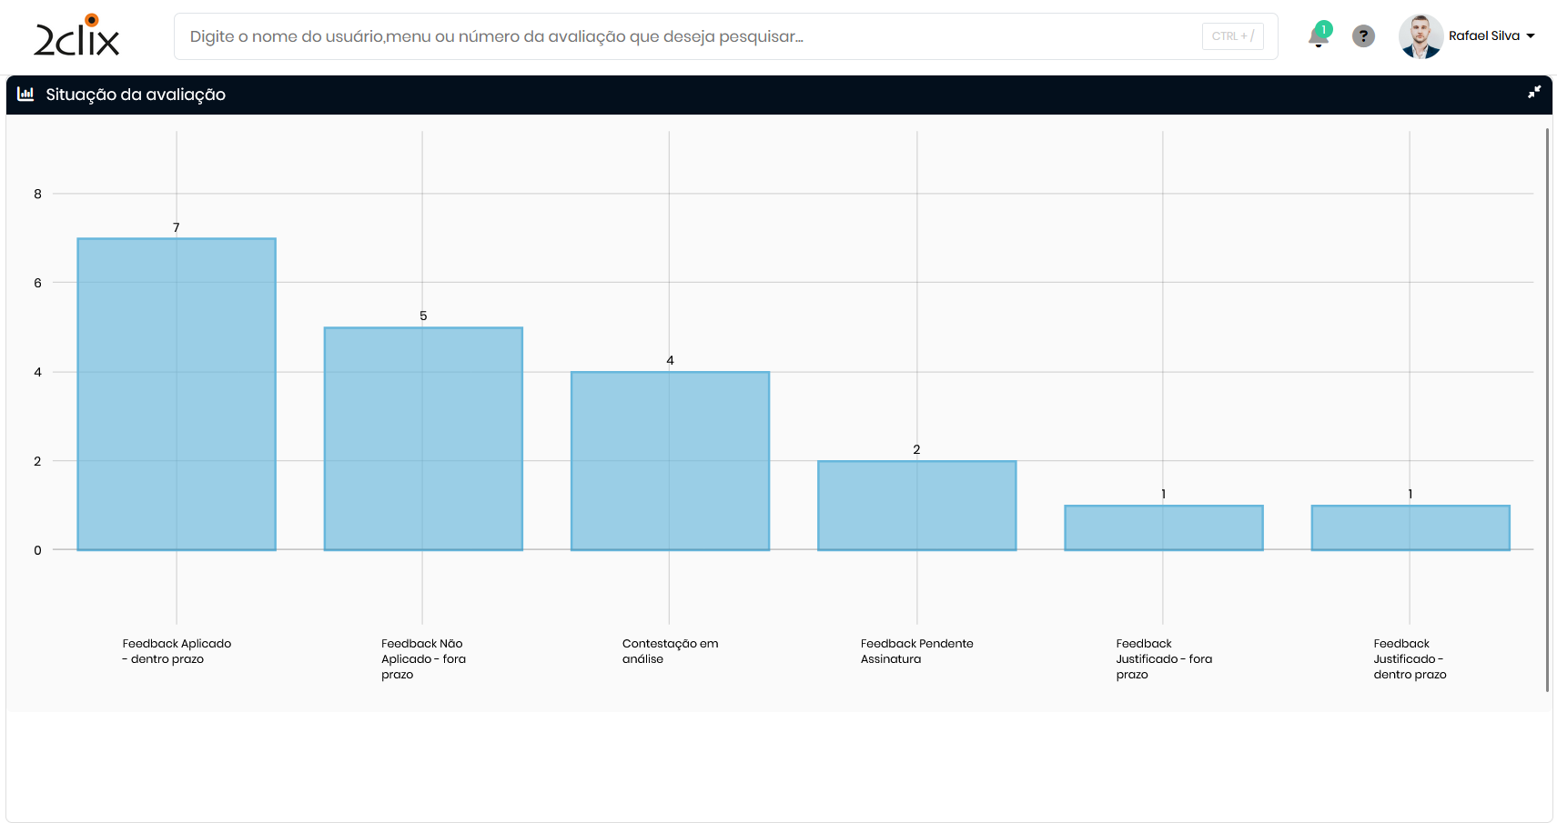Click the Feedback Pendente Assinatura axis label

pos(916,651)
